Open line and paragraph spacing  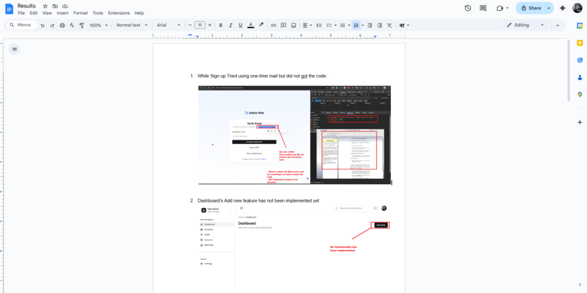pos(319,25)
